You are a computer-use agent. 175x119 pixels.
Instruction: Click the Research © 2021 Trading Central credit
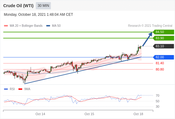click(150, 26)
